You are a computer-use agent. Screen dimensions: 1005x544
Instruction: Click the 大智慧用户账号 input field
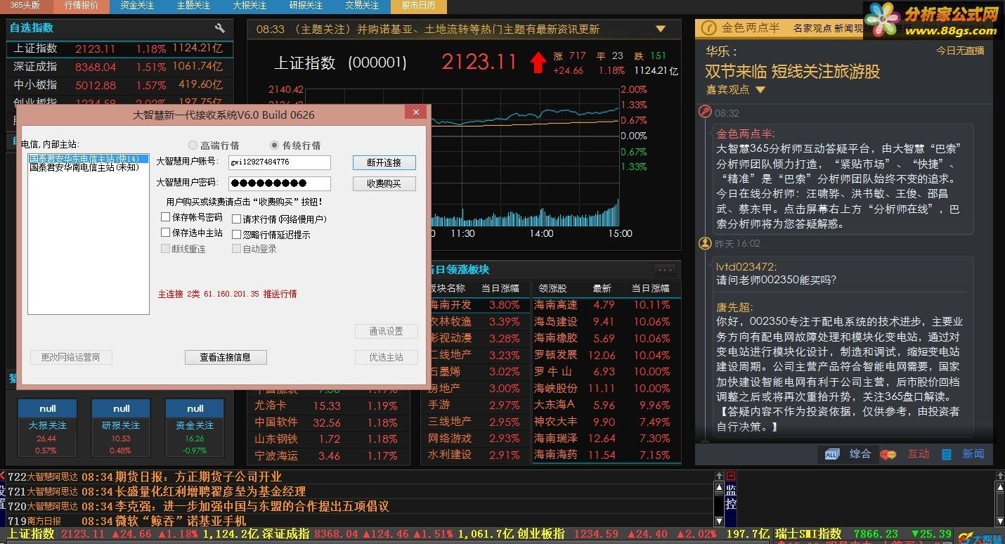click(x=279, y=162)
